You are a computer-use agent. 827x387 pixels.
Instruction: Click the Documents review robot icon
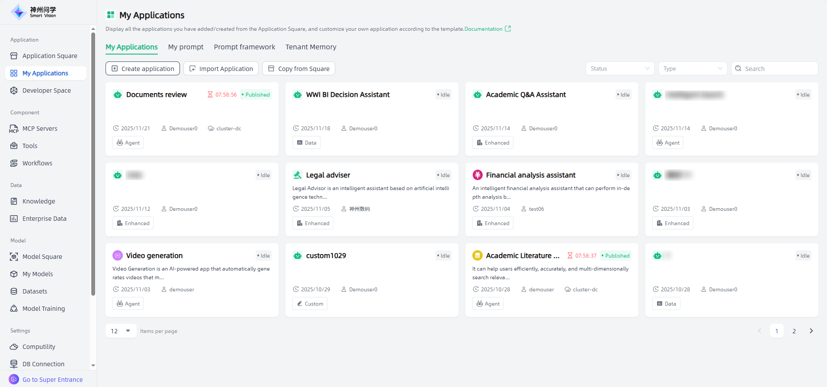tap(118, 95)
